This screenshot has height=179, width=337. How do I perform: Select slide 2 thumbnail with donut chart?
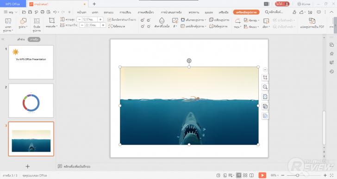(x=31, y=101)
